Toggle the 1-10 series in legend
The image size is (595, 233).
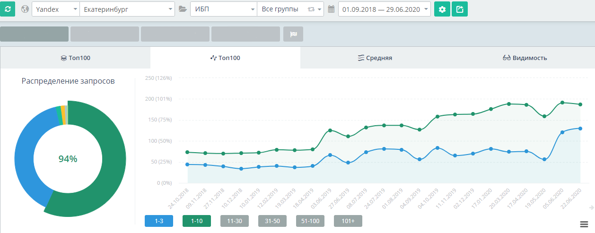click(196, 221)
